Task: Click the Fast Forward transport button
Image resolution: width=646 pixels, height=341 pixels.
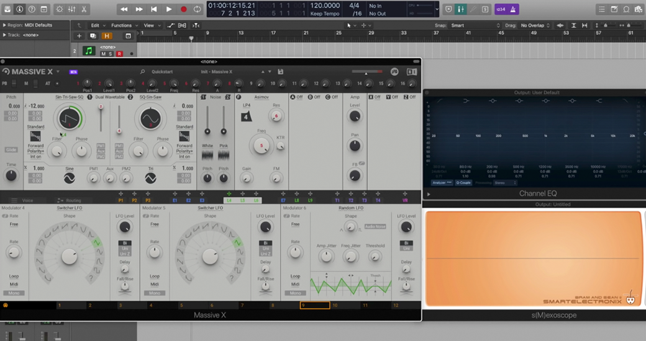Action: pos(139,9)
